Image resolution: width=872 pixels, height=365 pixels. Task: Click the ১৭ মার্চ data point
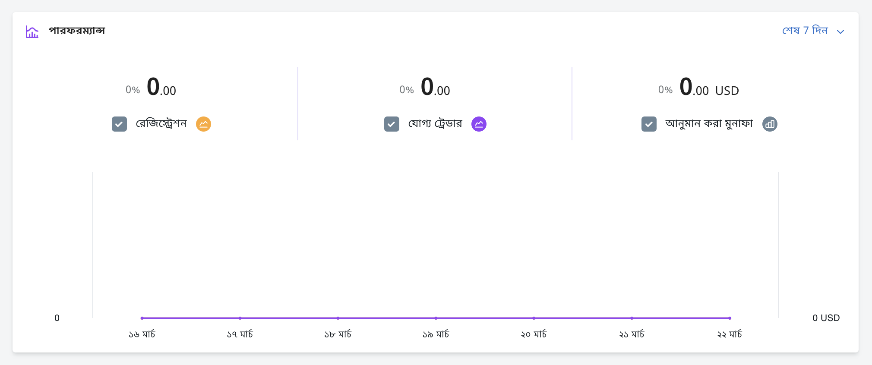(240, 318)
